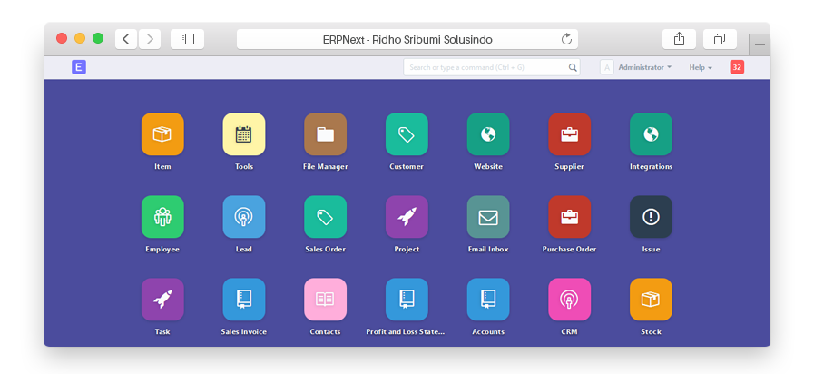The height and width of the screenshot is (374, 814).
Task: Click the 'Stock' label text
Action: [651, 332]
